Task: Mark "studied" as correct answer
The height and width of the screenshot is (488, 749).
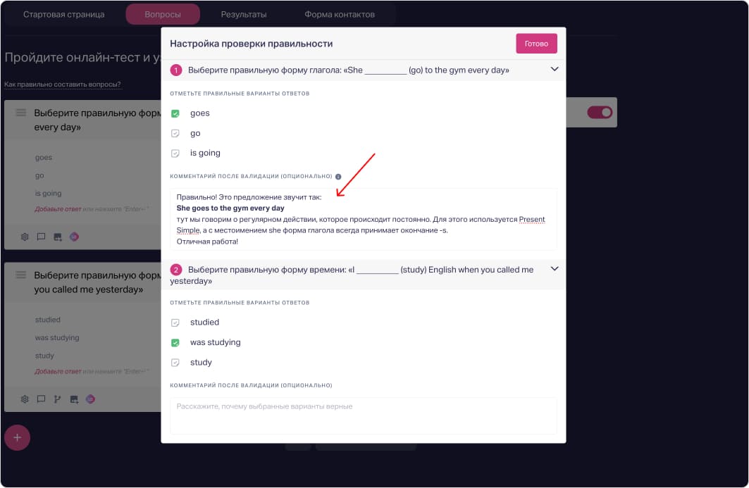Action: (175, 323)
